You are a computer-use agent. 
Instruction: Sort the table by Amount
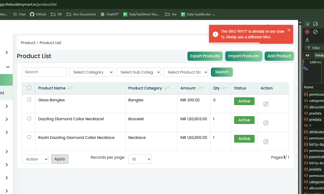coord(200,88)
